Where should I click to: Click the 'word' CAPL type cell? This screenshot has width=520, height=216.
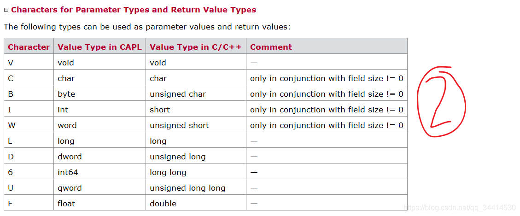(99, 125)
